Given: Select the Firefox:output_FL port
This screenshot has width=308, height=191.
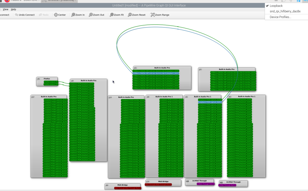Looking at the screenshot, I should pyautogui.click(x=51, y=82).
